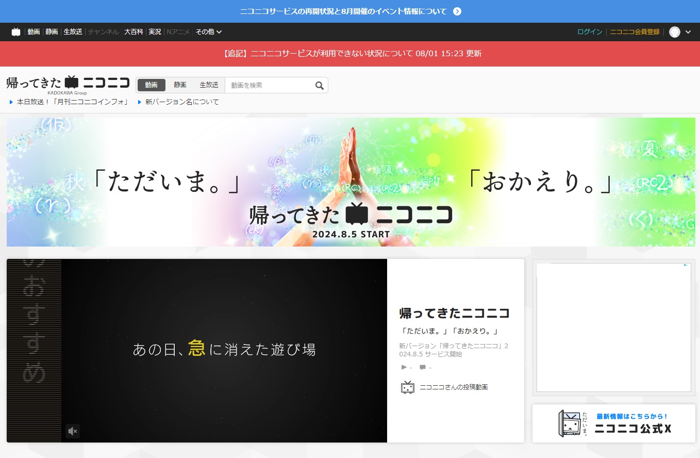Click the Niconico TV icon in top bar

click(x=16, y=32)
